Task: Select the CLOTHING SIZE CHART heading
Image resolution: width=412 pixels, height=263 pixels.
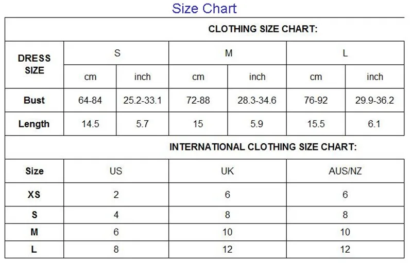Action: [263, 29]
